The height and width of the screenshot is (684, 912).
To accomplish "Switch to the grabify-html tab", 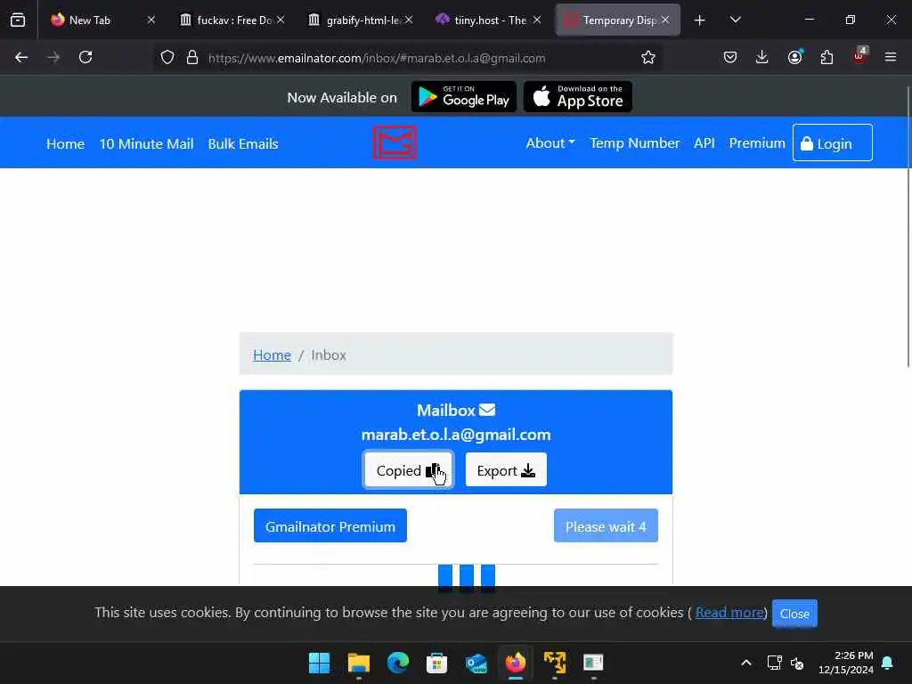I will 361,20.
